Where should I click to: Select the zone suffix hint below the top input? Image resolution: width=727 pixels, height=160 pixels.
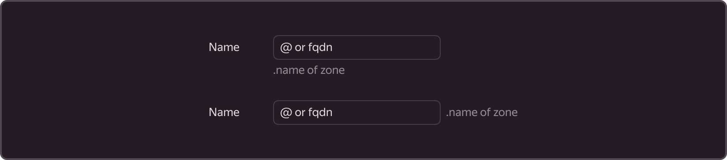309,70
